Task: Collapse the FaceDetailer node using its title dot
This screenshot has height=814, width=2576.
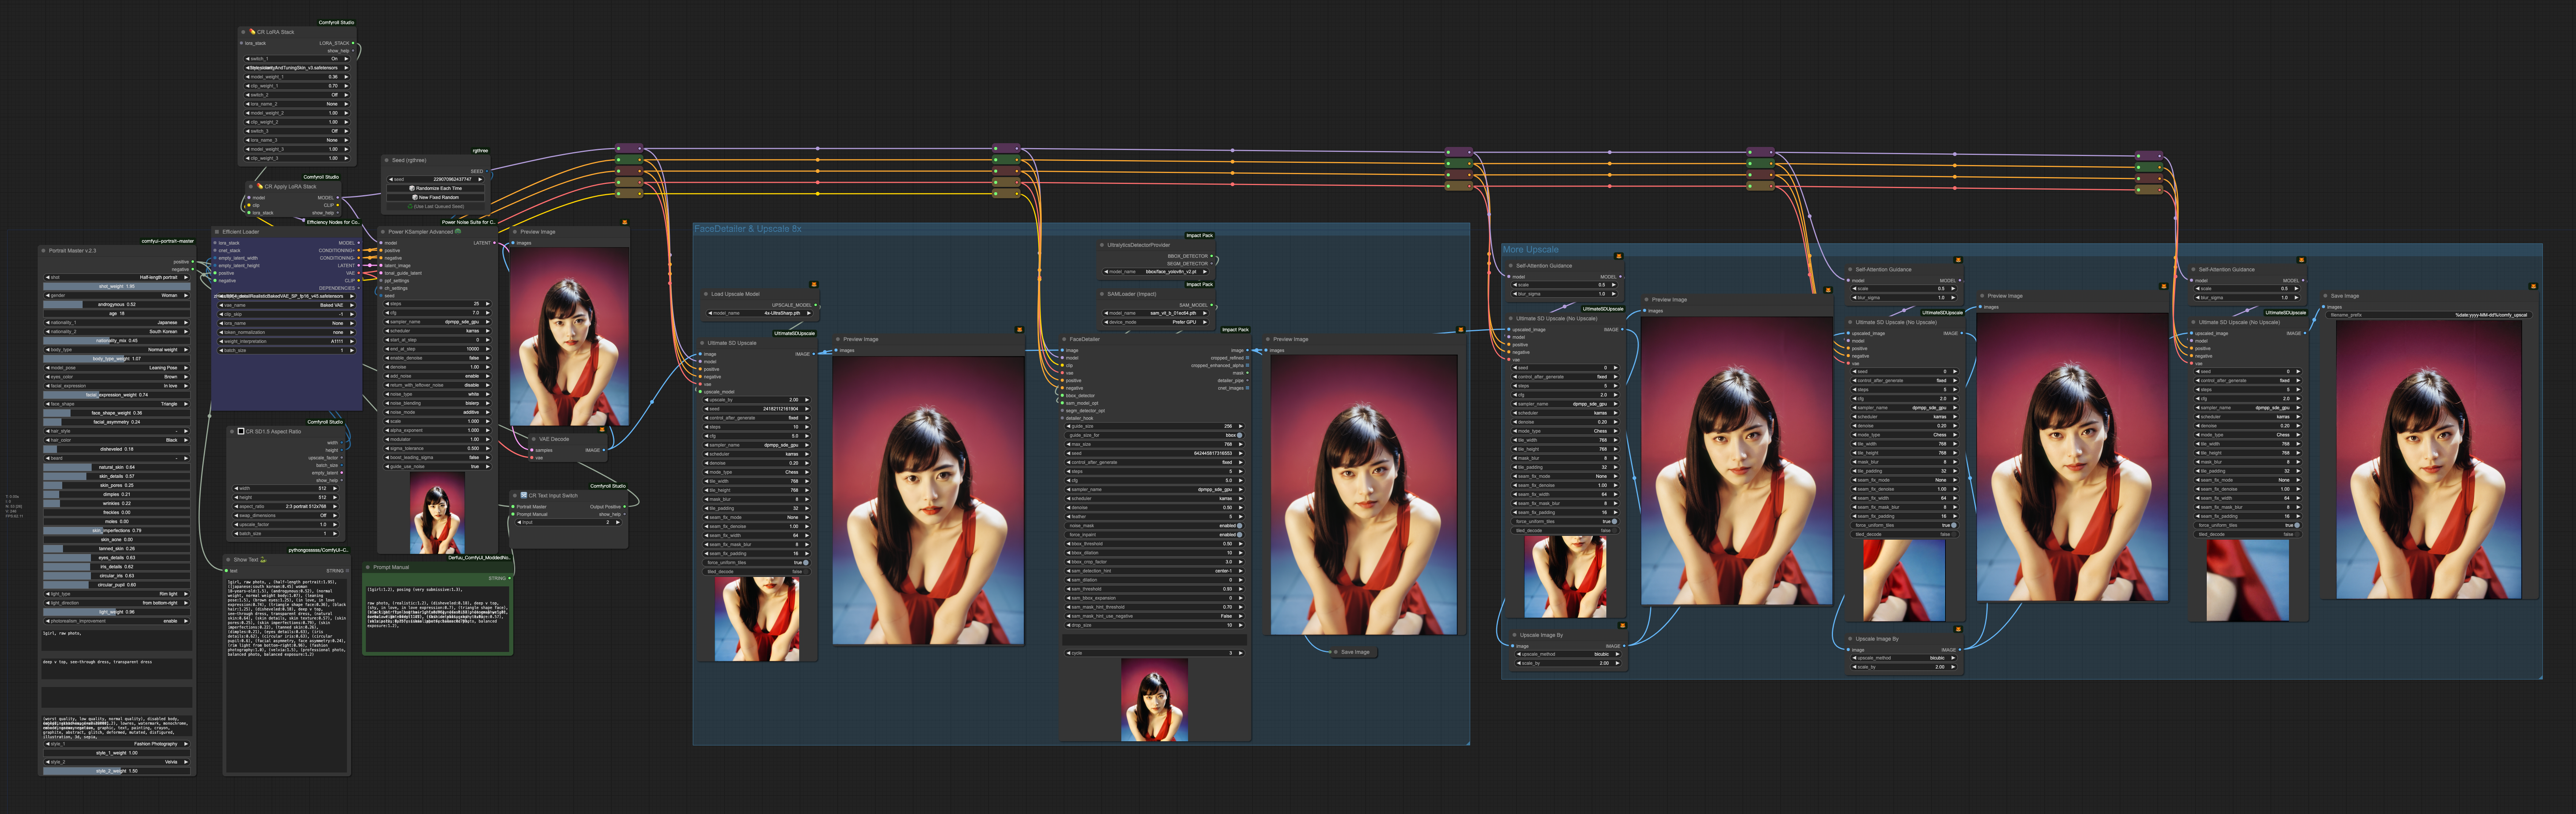Action: click(1064, 340)
